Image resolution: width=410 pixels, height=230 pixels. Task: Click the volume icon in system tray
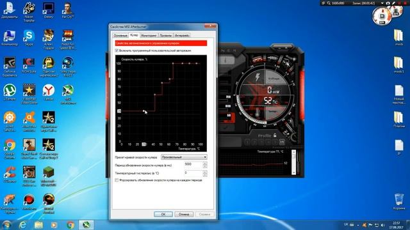[x=383, y=225]
